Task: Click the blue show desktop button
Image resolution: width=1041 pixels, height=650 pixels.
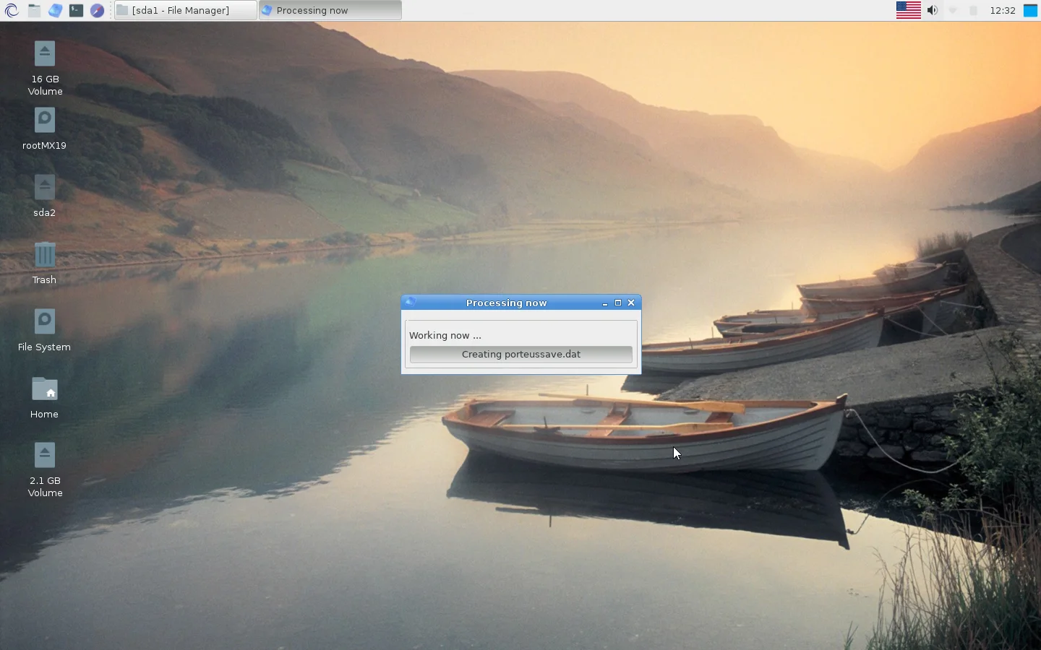Action: coord(1031,10)
